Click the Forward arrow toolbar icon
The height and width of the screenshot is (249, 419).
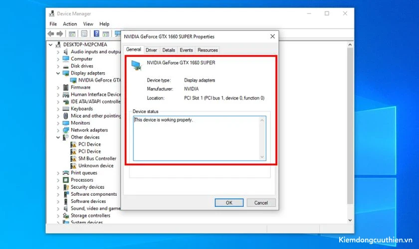coord(60,34)
